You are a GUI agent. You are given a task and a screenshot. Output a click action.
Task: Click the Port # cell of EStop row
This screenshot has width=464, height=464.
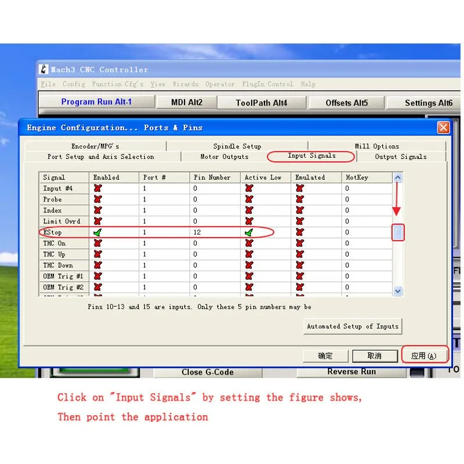click(164, 233)
